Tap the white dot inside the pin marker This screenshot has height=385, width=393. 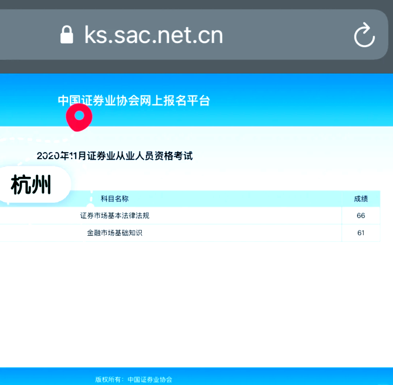(x=79, y=115)
